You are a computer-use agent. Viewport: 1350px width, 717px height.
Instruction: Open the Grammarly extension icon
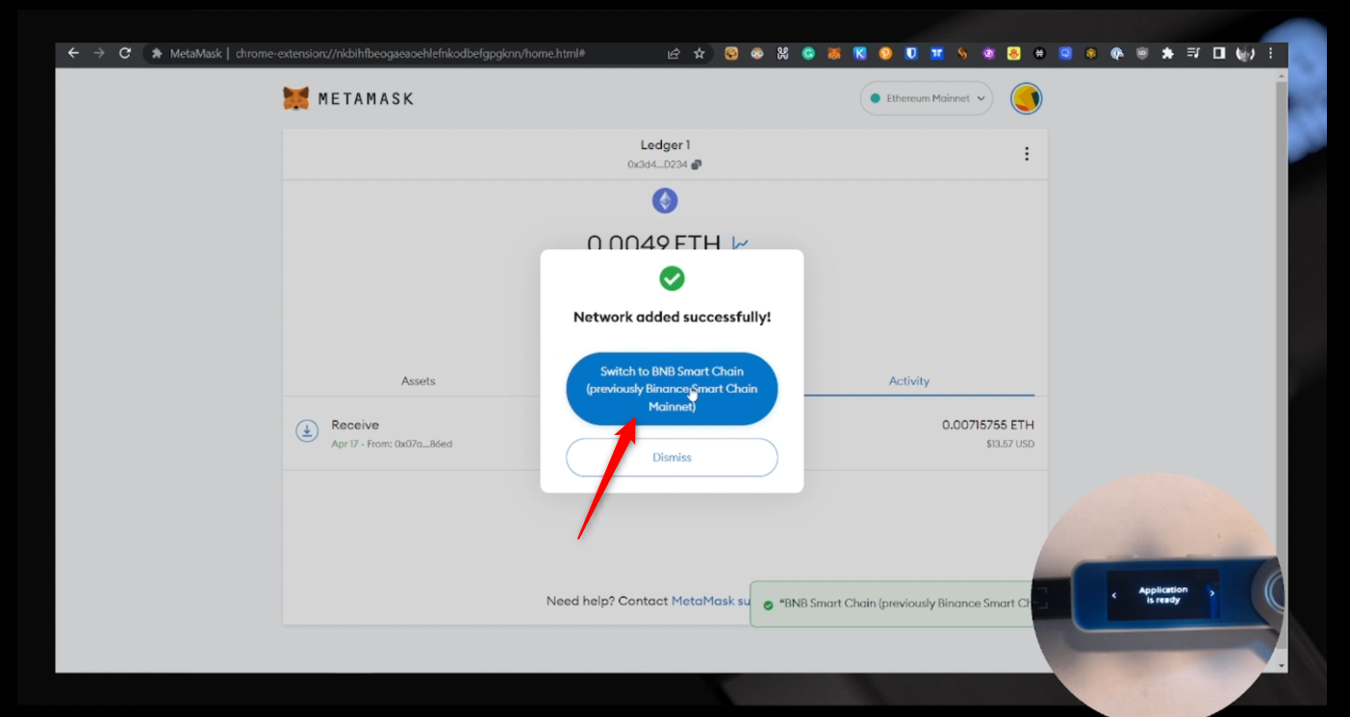(808, 54)
